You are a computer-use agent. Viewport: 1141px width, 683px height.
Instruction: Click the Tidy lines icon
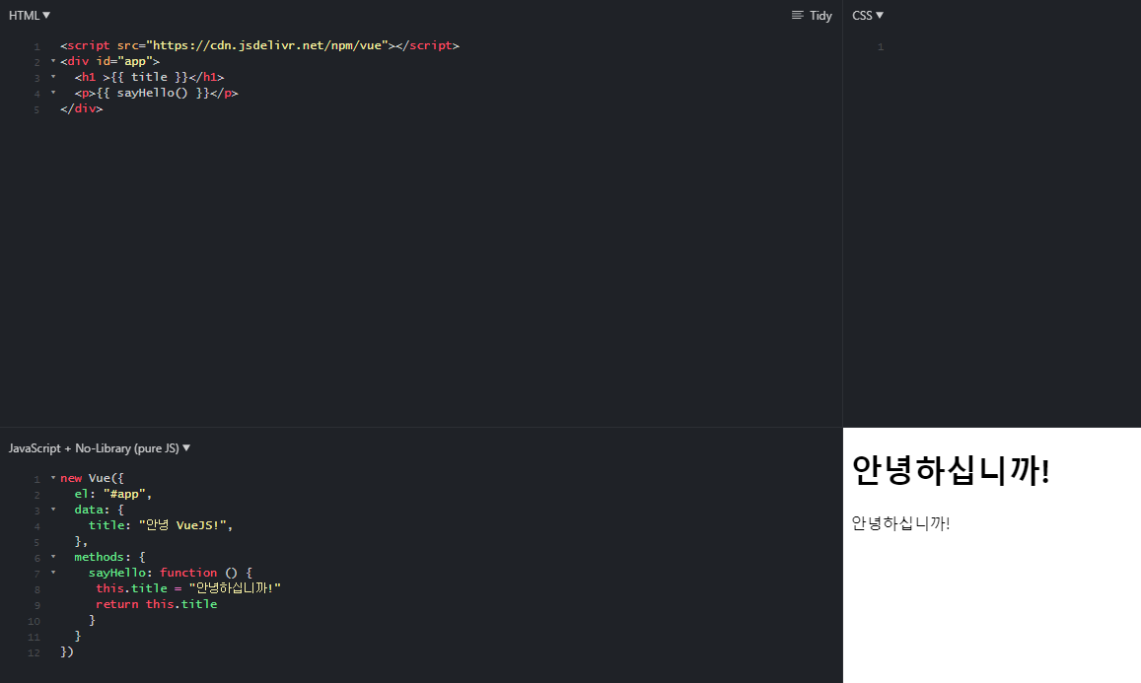[798, 15]
